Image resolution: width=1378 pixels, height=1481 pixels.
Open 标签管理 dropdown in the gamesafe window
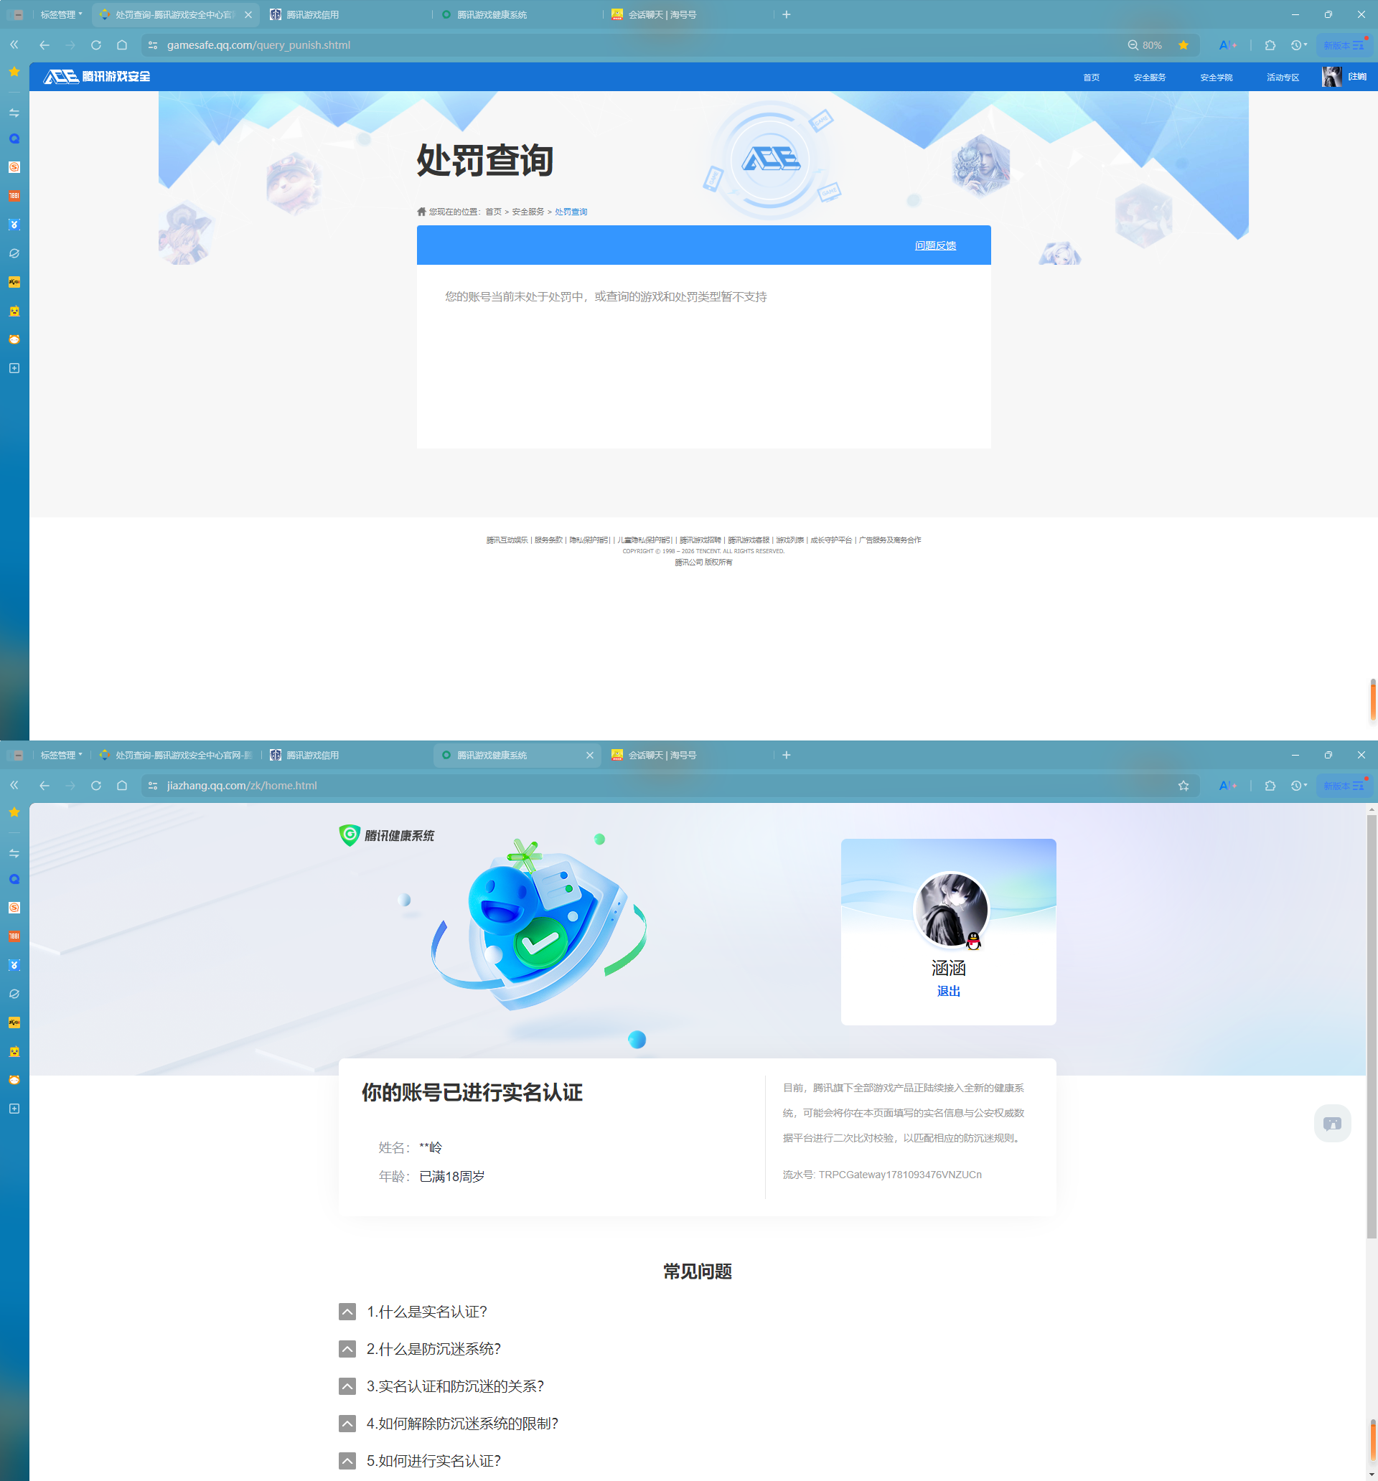click(x=61, y=14)
